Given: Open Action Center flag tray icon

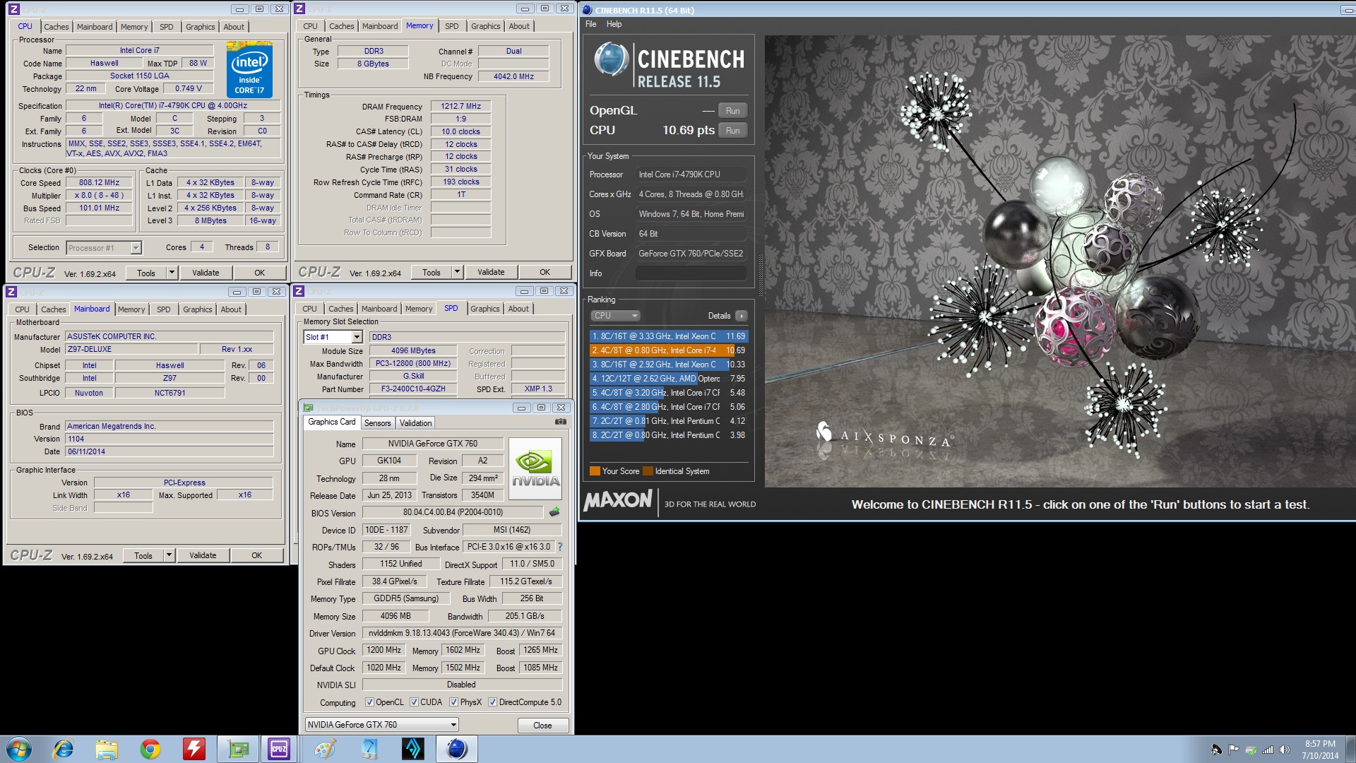Looking at the screenshot, I should (x=1233, y=750).
